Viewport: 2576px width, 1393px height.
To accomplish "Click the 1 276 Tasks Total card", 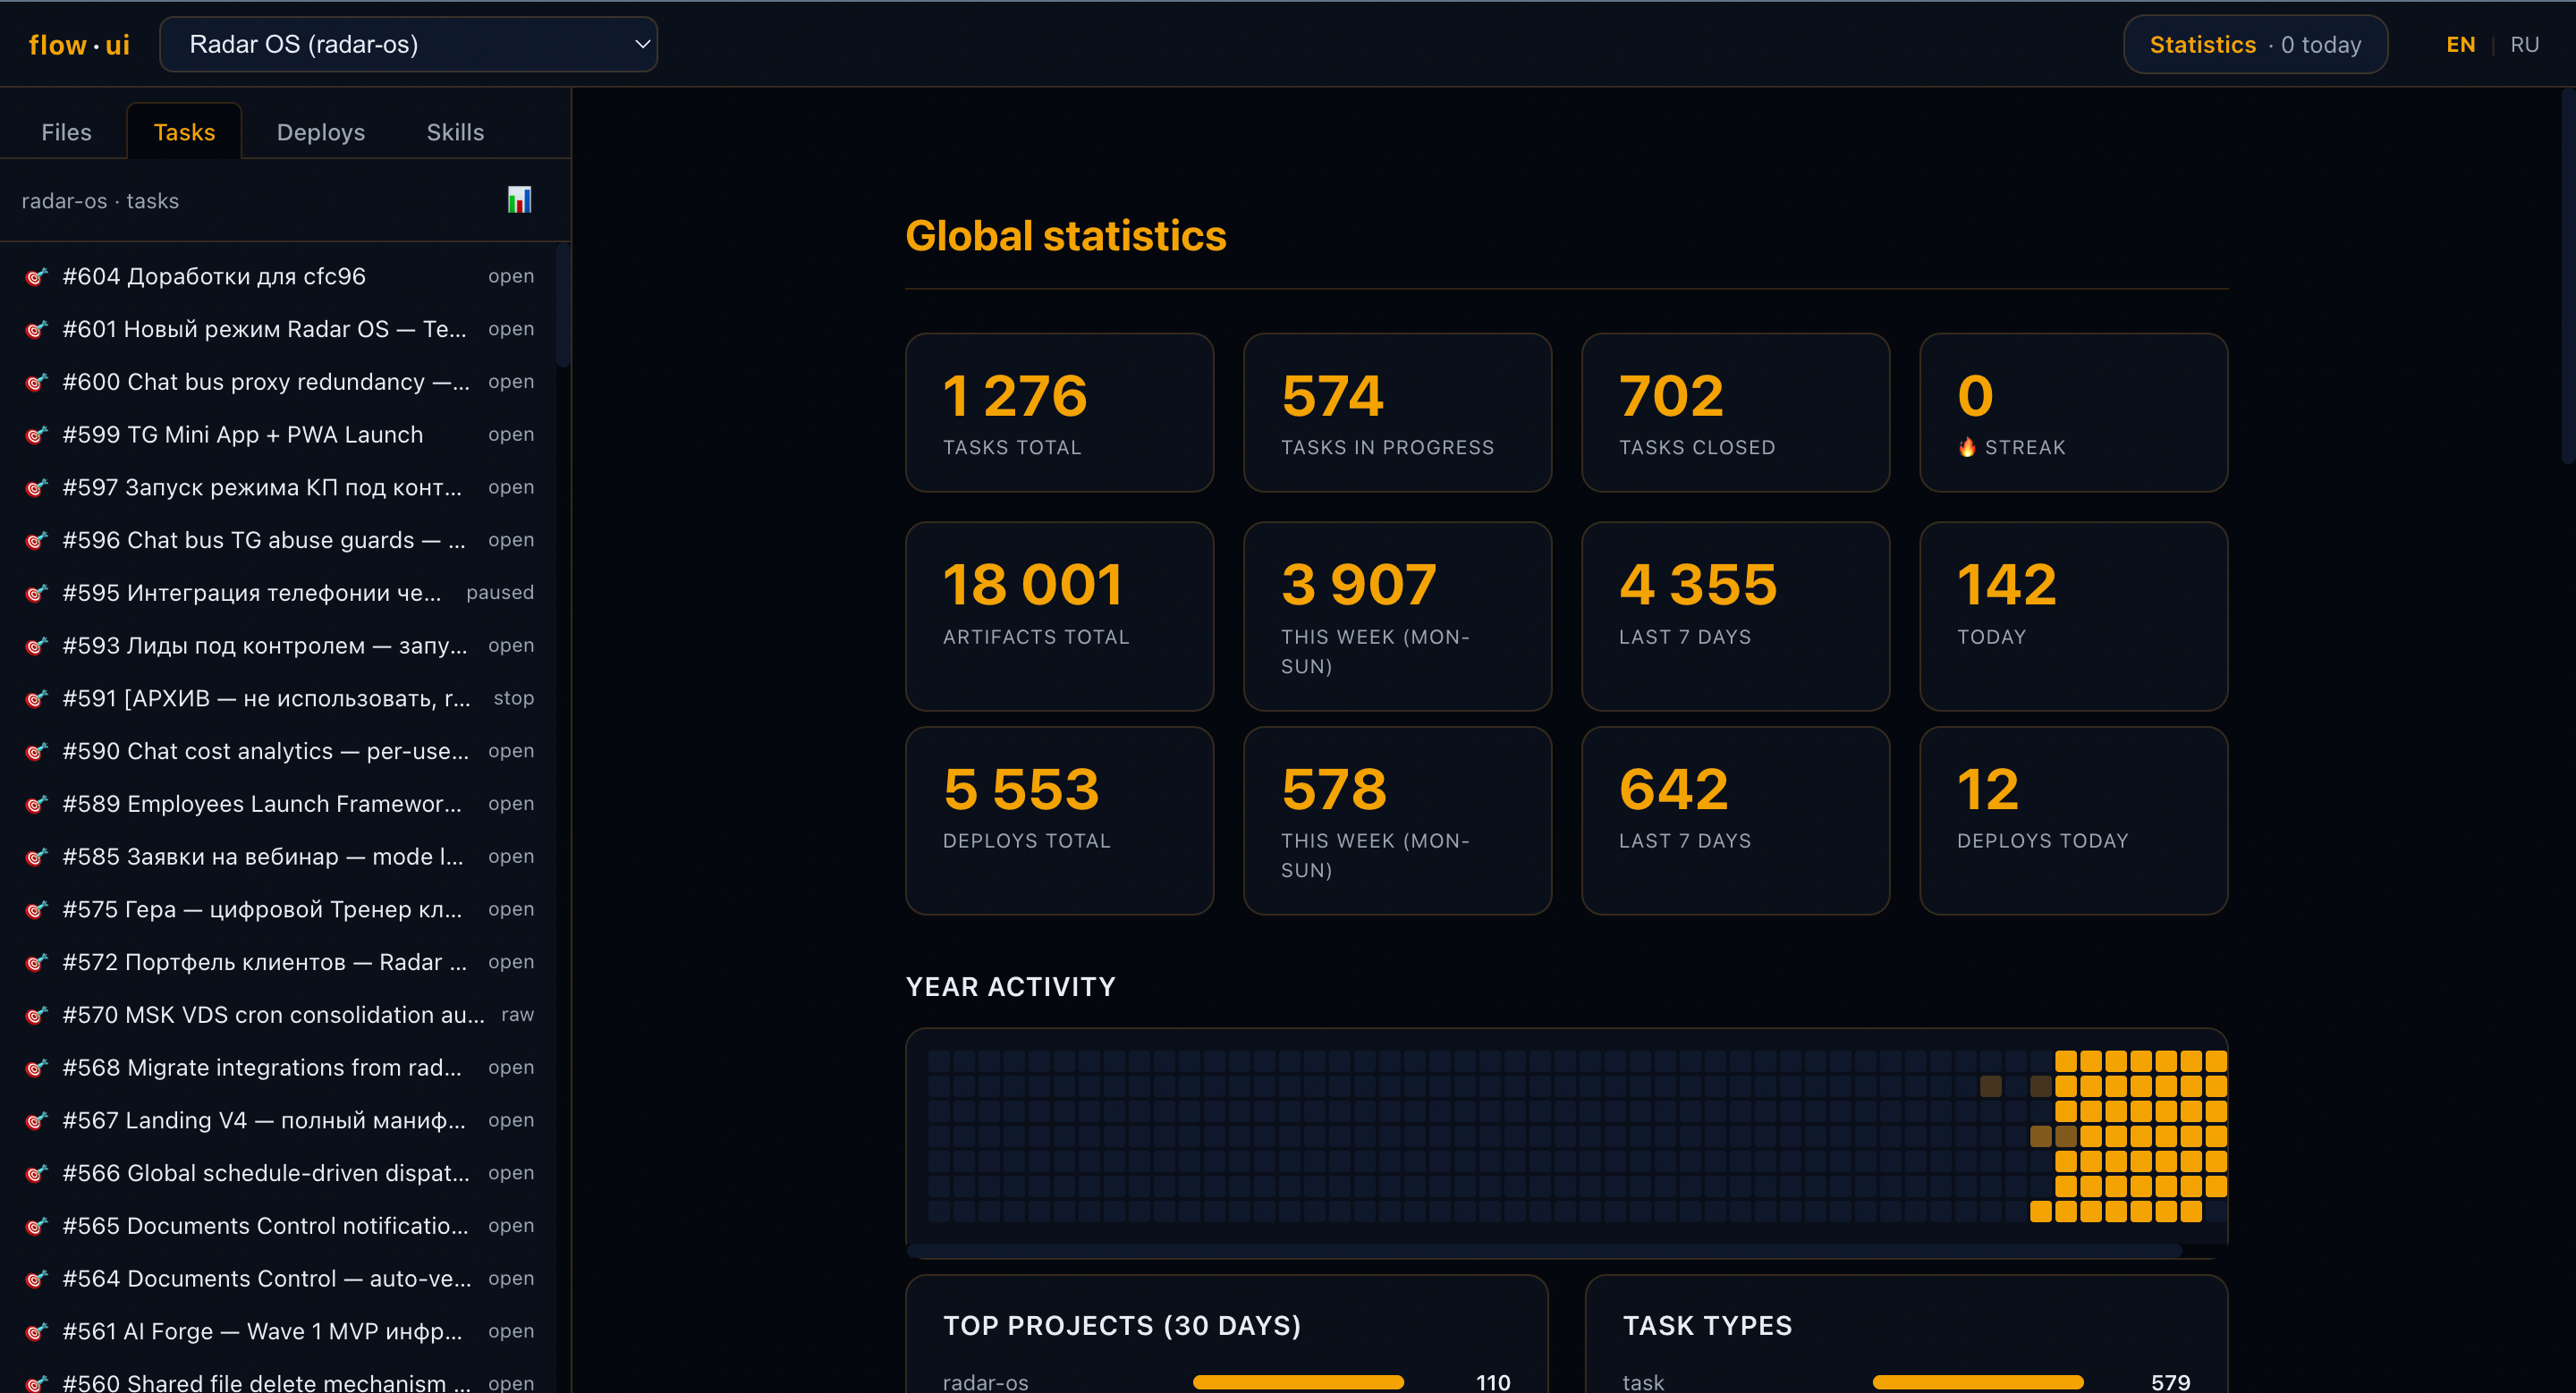I will click(1059, 413).
